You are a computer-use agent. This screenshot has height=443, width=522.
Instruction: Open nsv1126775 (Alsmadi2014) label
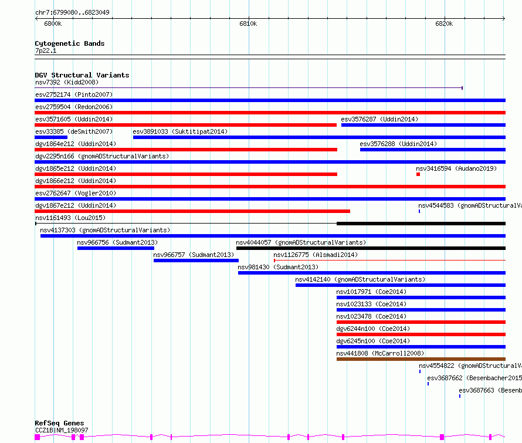pos(316,255)
